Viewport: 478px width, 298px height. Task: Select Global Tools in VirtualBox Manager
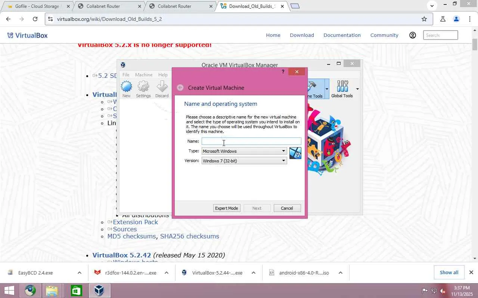[342, 89]
